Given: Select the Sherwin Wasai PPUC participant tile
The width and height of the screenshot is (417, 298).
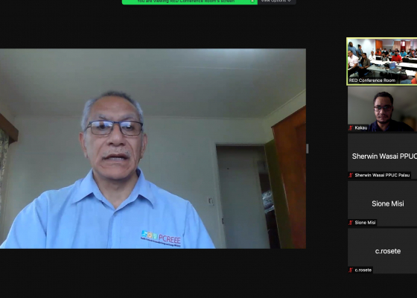Looking at the screenshot, I should [383, 156].
